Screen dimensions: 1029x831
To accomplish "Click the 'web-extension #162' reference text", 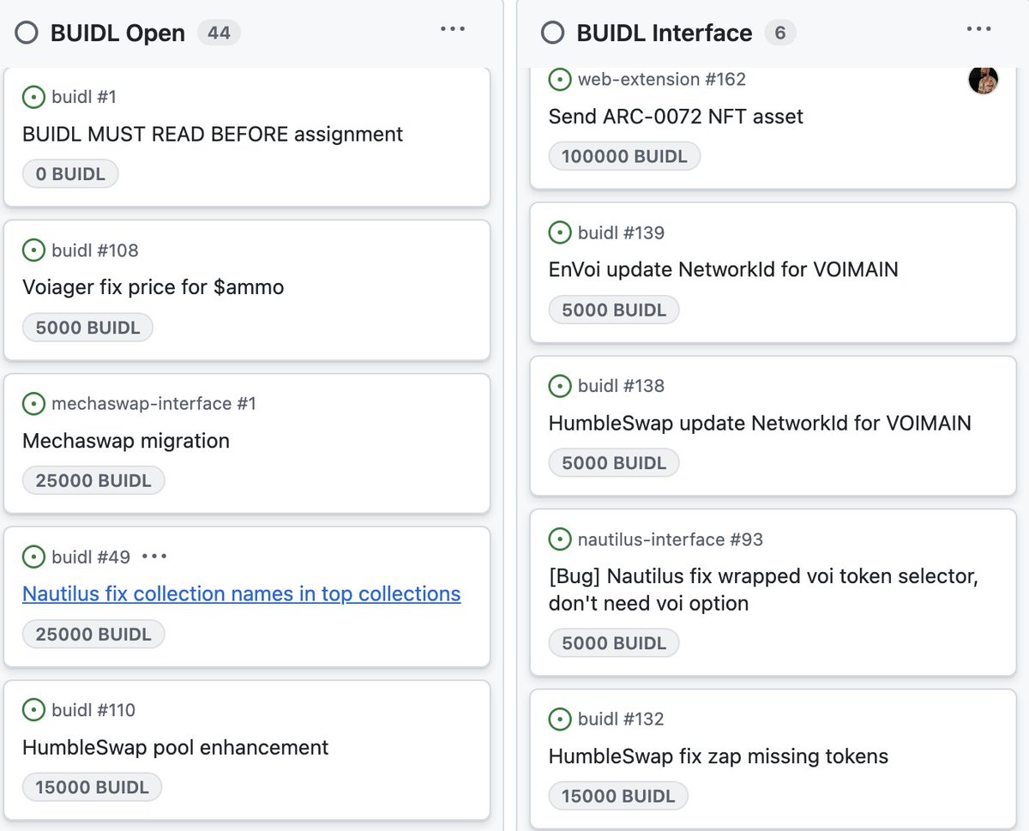I will click(x=662, y=80).
